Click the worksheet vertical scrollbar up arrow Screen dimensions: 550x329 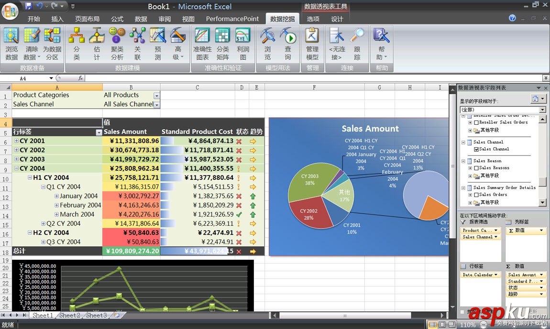pyautogui.click(x=452, y=90)
